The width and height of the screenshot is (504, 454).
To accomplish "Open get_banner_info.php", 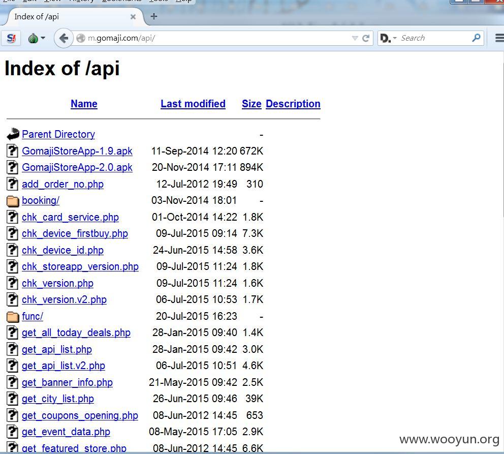I will (67, 382).
